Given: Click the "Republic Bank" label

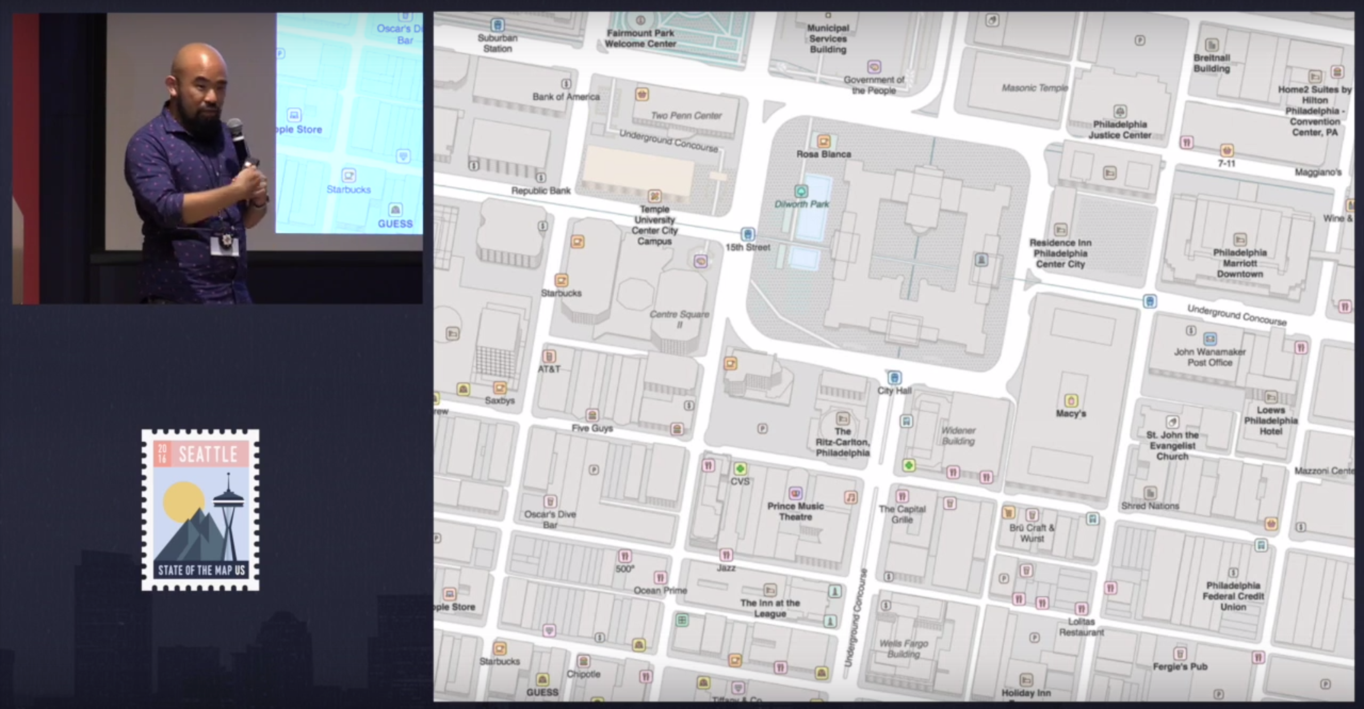Looking at the screenshot, I should click(541, 191).
